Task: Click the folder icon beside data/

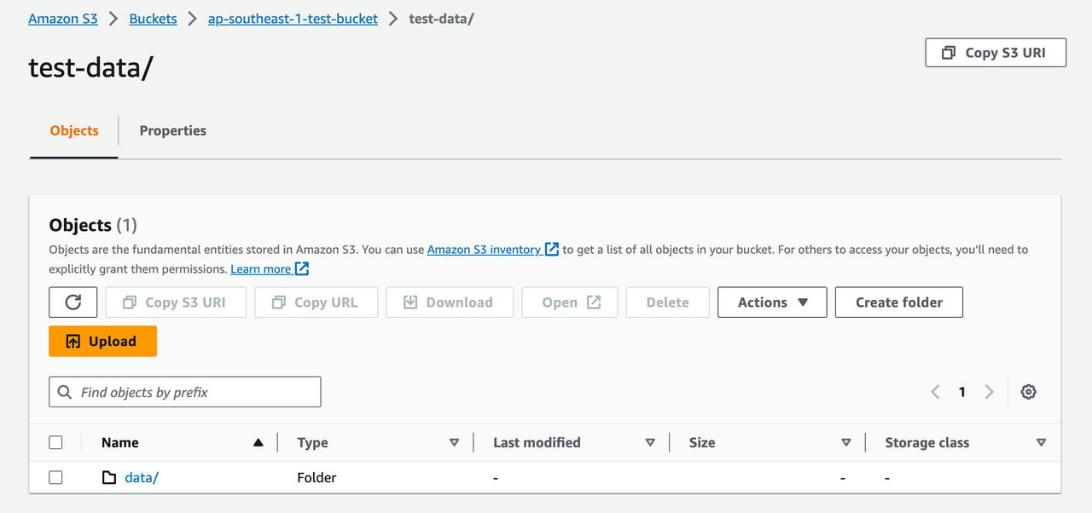Action: point(108,477)
